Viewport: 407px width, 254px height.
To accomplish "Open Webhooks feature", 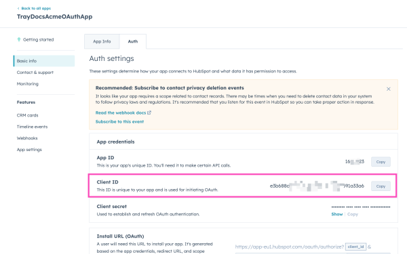I will tap(27, 138).
